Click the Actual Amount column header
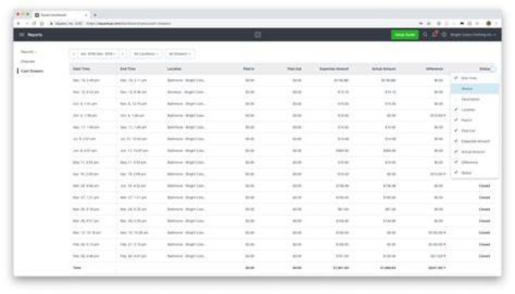 click(383, 69)
